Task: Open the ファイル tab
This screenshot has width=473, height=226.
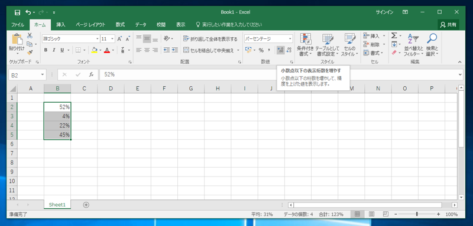Action: click(x=18, y=25)
